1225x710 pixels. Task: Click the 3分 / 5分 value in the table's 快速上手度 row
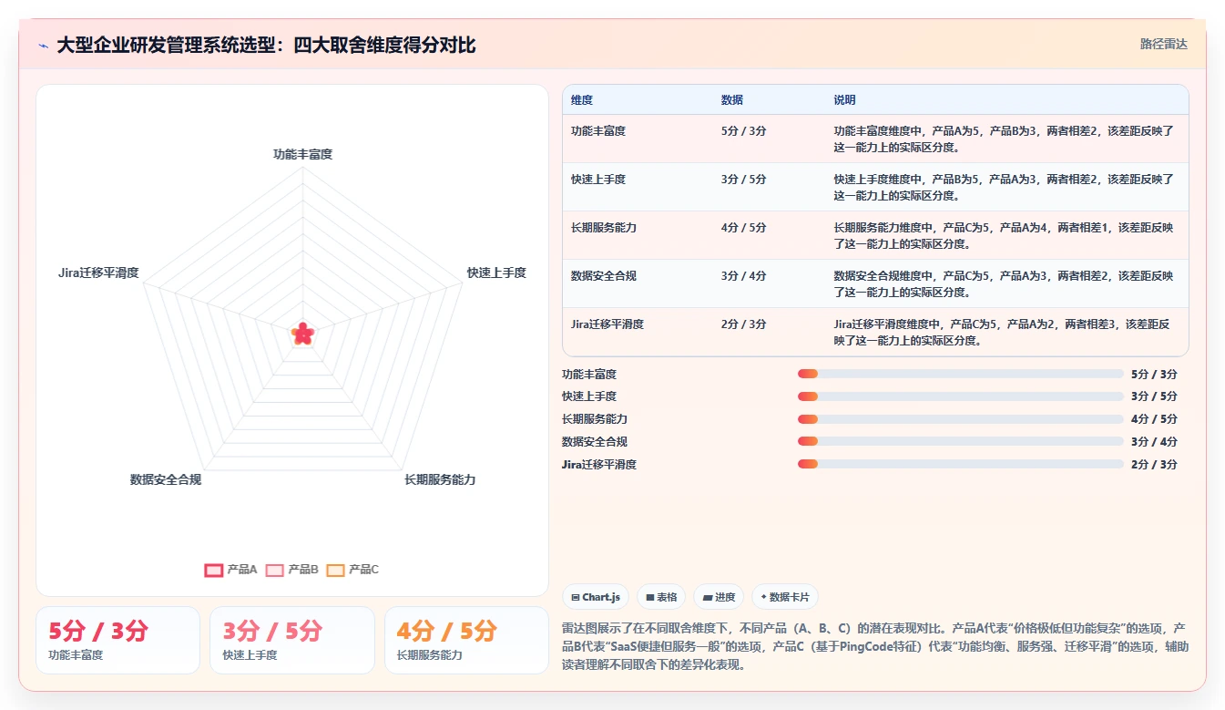pyautogui.click(x=743, y=180)
